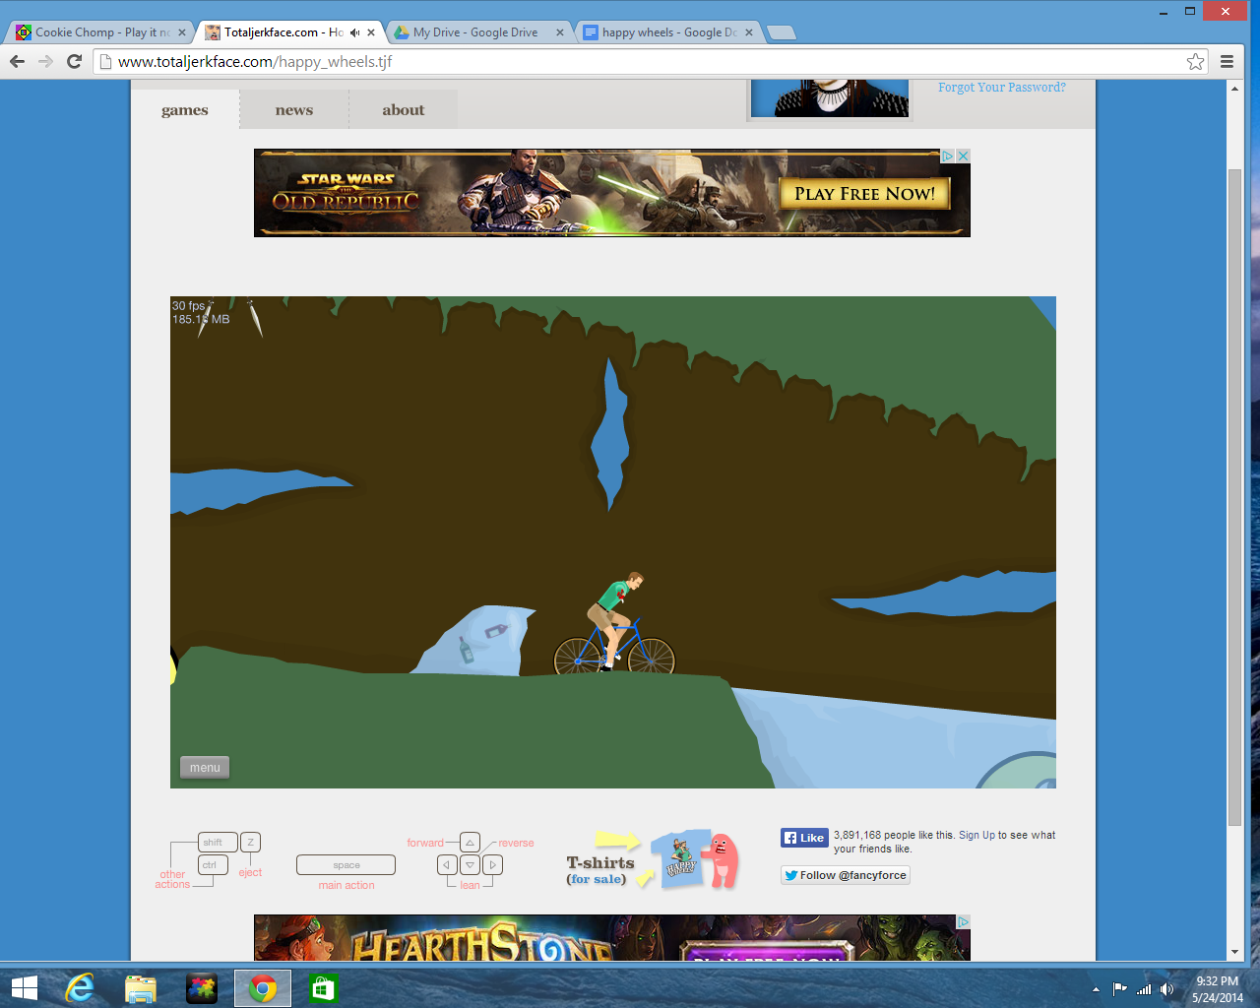Click the browser Back arrow

click(17, 61)
